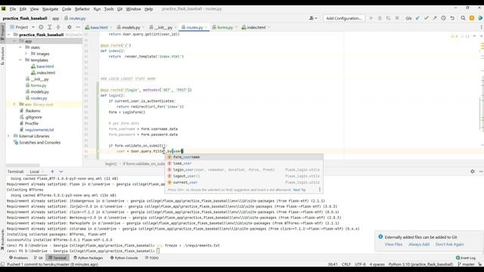The width and height of the screenshot is (484, 272).
Task: Click the Run with Coverage icon
Action: tap(388, 18)
